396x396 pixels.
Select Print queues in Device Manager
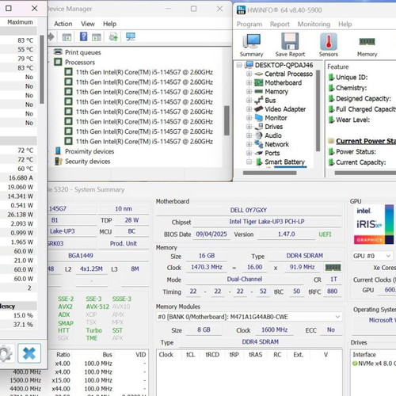coord(82,52)
